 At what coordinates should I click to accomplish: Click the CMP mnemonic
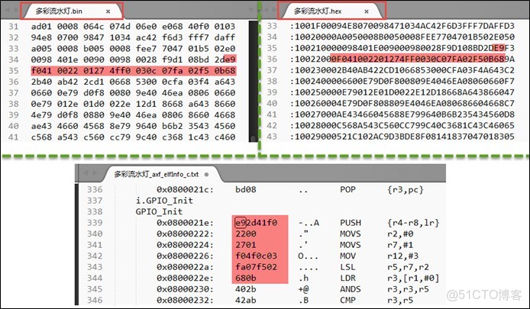point(347,300)
